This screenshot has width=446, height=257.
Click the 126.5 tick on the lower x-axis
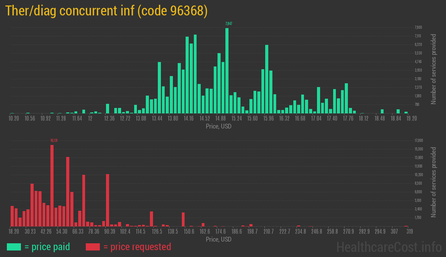(x=157, y=232)
